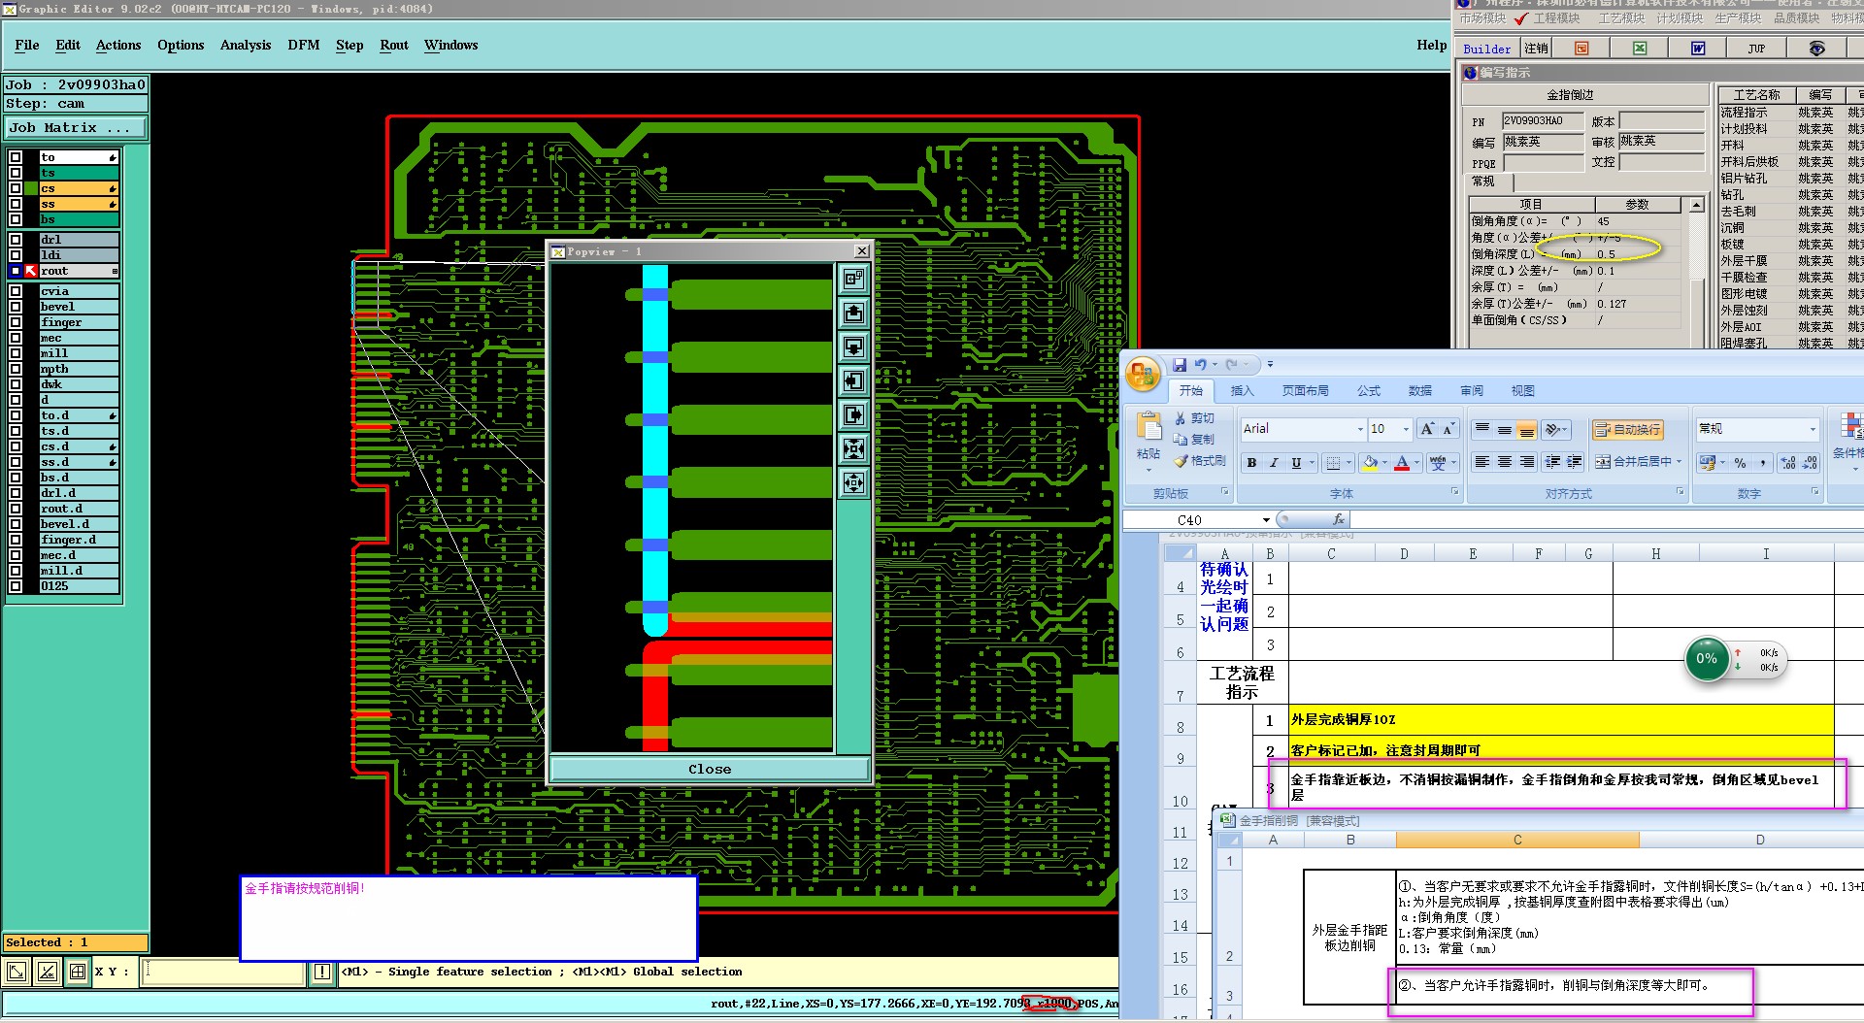Expand the cell Name Box dropdown
This screenshot has height=1023, width=1864.
pos(1266,520)
